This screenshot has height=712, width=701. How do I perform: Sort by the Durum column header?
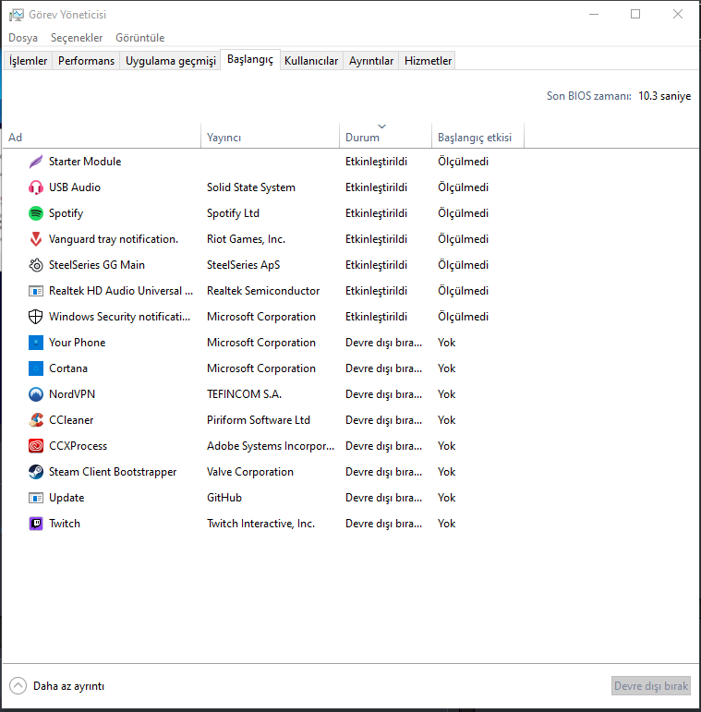coord(362,138)
